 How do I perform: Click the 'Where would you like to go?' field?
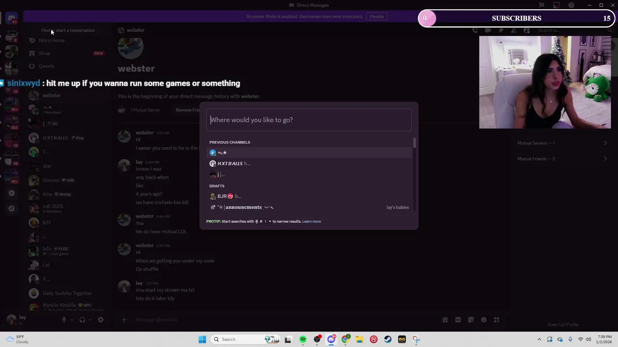[309, 120]
